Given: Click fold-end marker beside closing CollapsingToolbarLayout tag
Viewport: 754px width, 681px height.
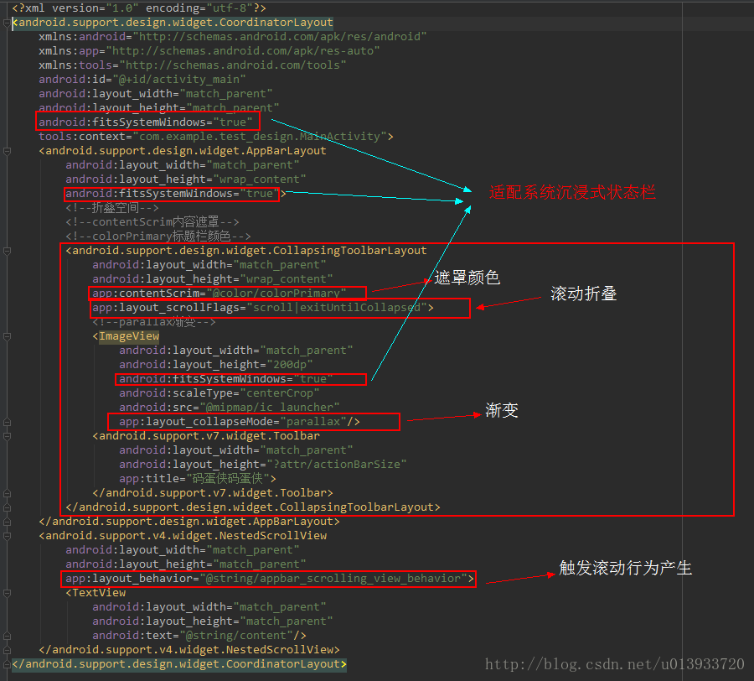Looking at the screenshot, I should (x=7, y=507).
